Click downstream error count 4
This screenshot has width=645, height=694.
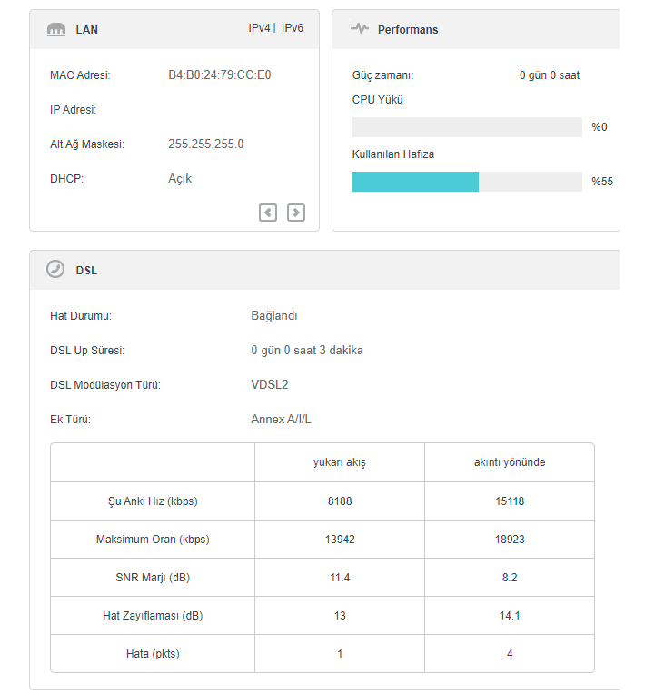pos(510,654)
